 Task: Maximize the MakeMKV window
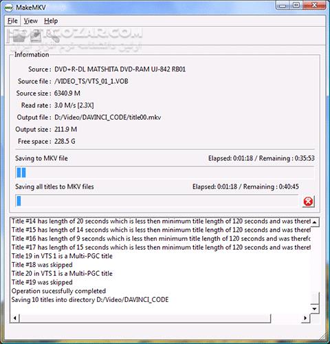tap(296, 5)
